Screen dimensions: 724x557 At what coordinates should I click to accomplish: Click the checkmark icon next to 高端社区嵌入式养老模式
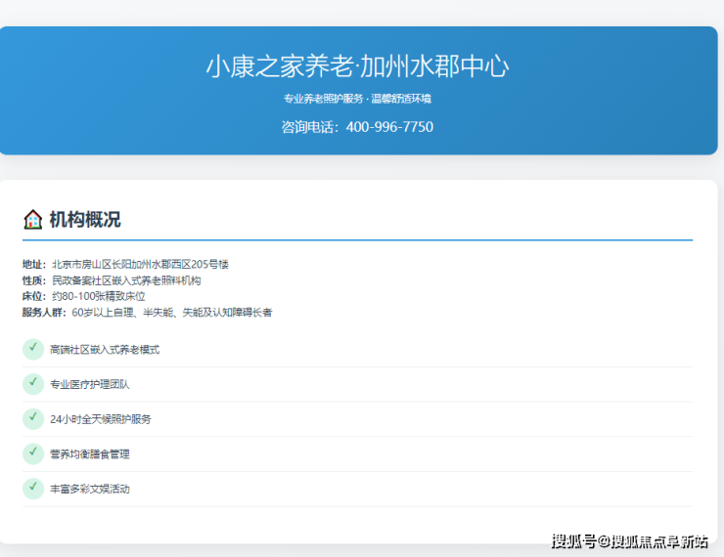coord(33,349)
